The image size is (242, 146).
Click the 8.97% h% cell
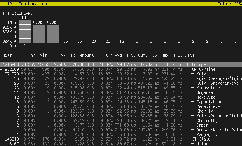click(29, 139)
